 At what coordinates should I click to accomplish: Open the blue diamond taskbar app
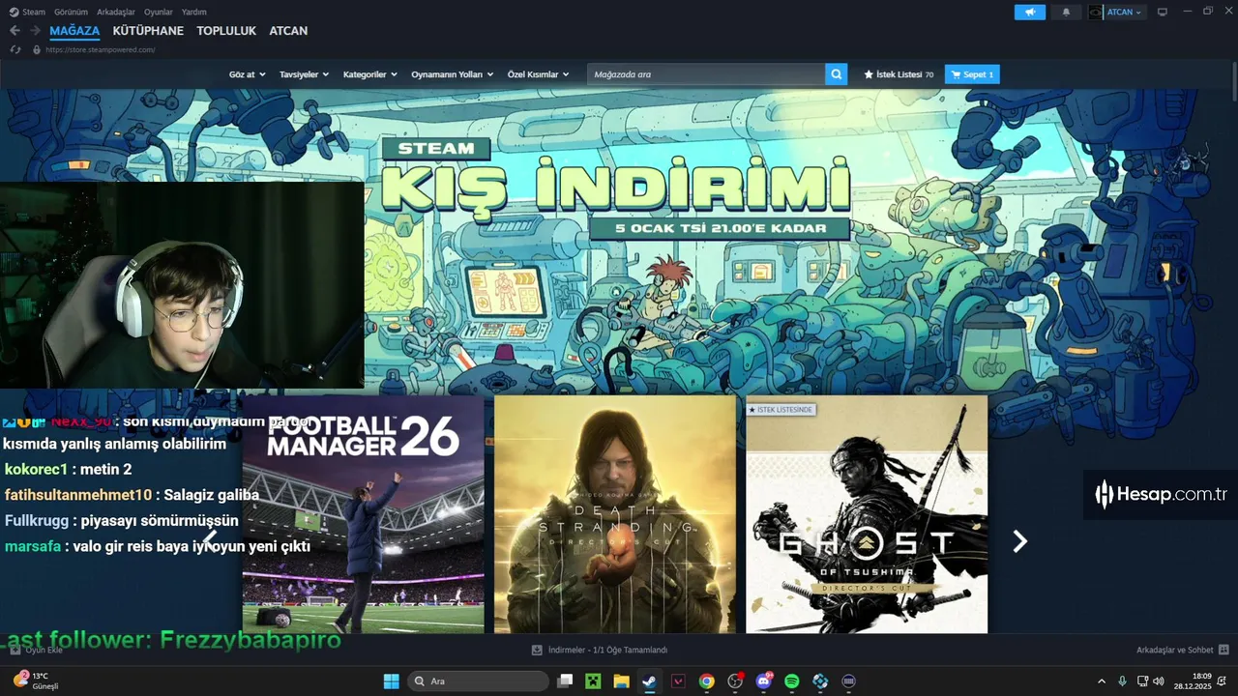(x=820, y=681)
